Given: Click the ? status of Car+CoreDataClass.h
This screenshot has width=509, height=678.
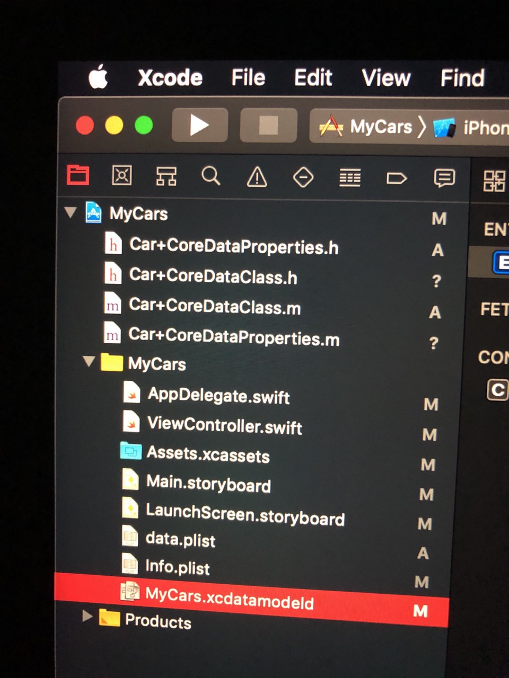Looking at the screenshot, I should pyautogui.click(x=436, y=281).
